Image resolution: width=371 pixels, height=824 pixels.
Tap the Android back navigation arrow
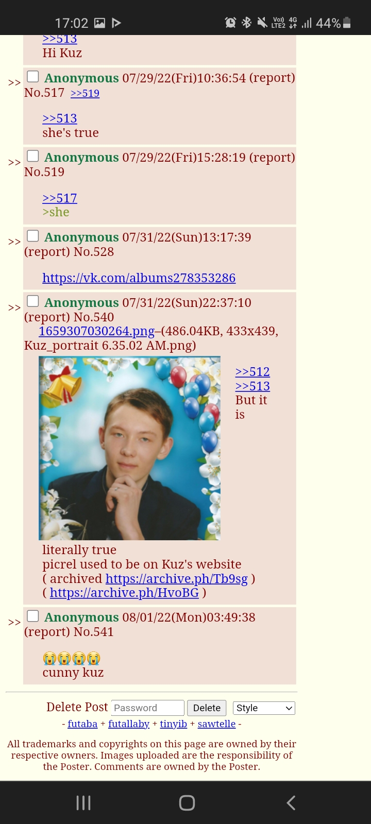[x=291, y=802]
